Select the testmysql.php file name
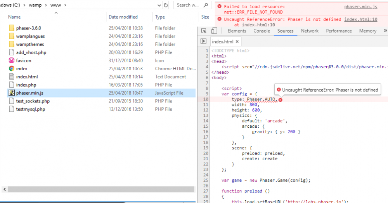 (x=30, y=109)
